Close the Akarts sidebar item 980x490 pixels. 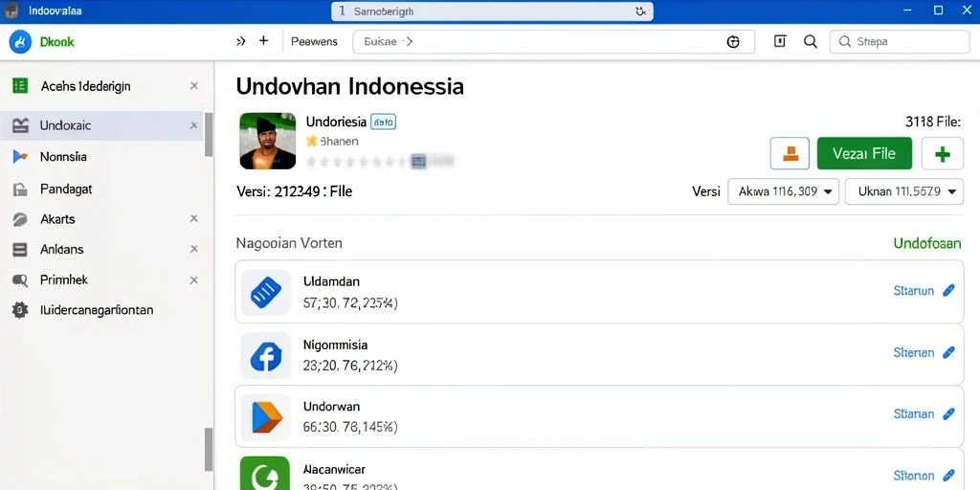pos(193,218)
